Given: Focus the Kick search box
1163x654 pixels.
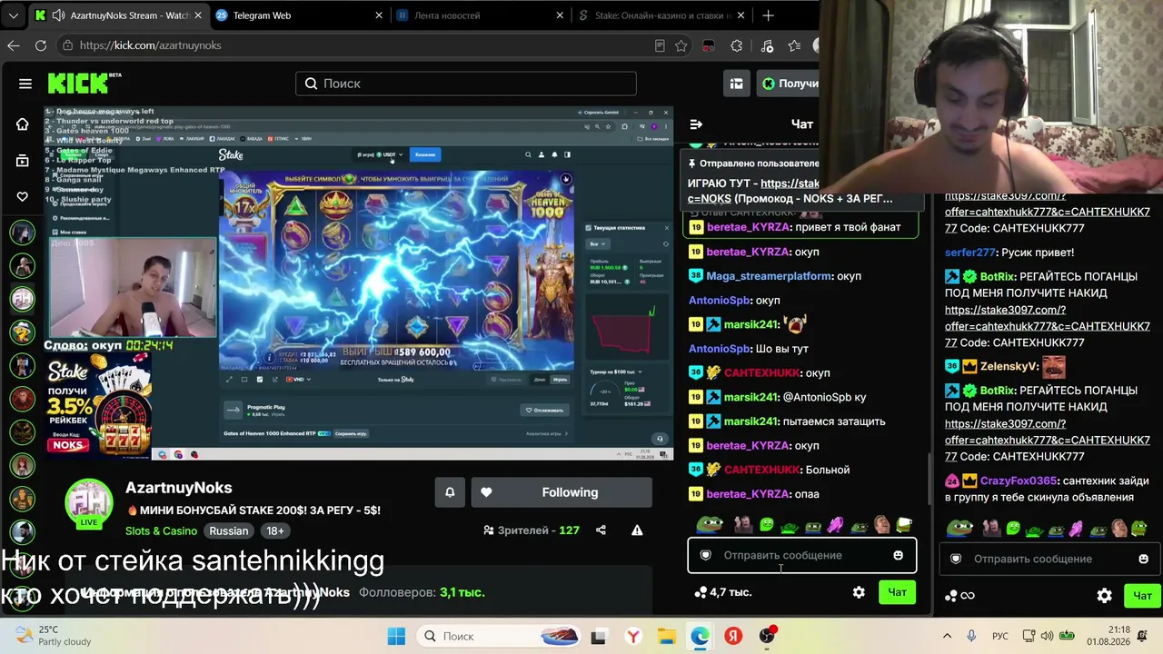Looking at the screenshot, I should pyautogui.click(x=465, y=84).
